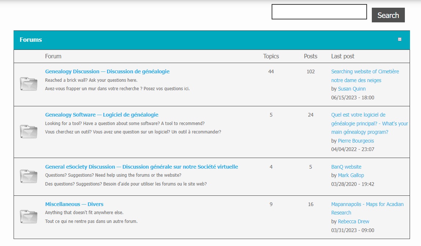The height and width of the screenshot is (246, 421).
Task: Open Genealogy Software forum link
Action: [102, 115]
